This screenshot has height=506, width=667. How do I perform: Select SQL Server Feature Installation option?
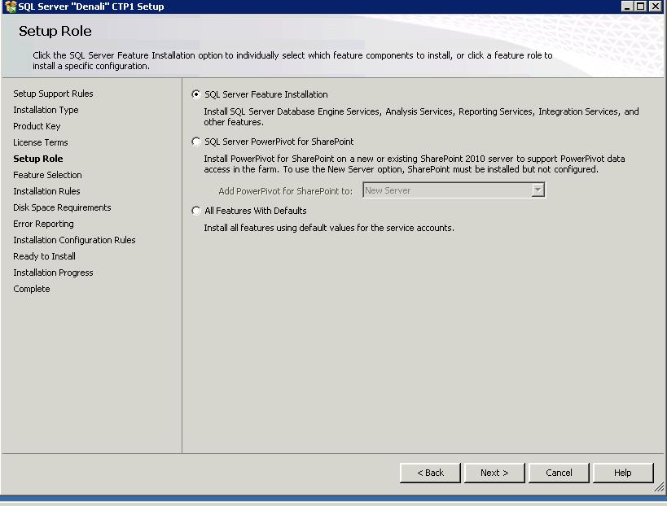(195, 94)
